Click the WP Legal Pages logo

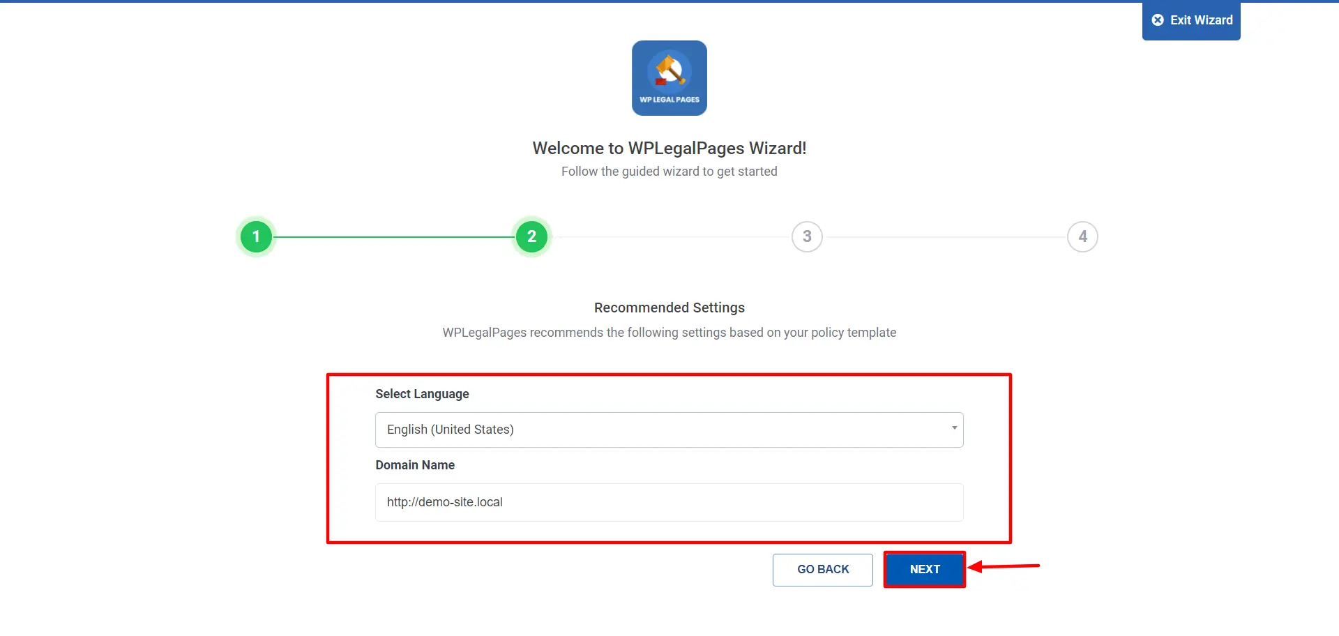click(669, 78)
